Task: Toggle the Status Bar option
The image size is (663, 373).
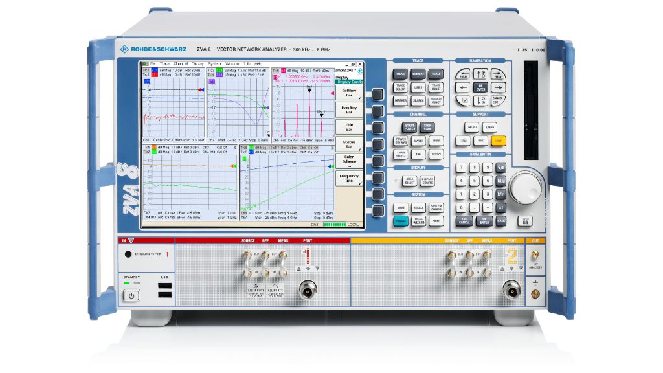Action: point(349,144)
